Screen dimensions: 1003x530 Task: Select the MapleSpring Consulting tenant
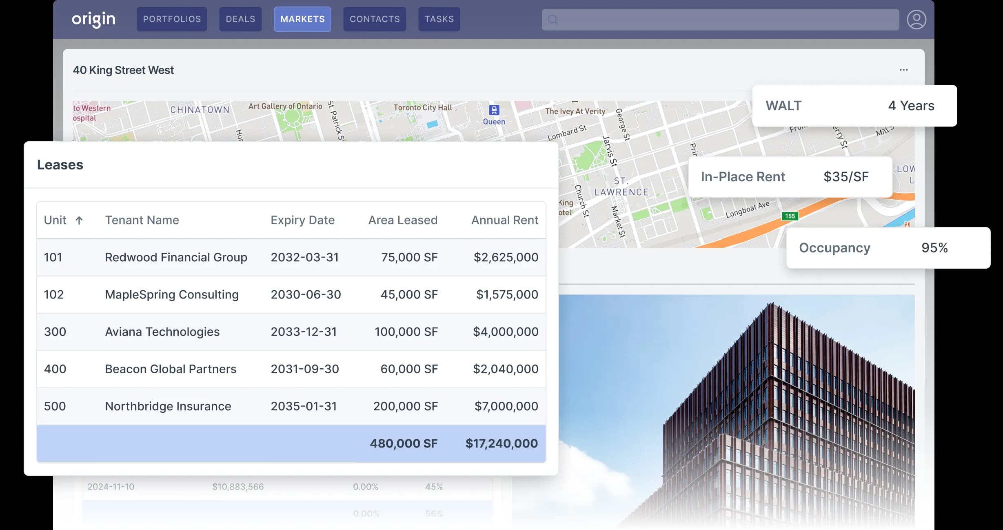(x=172, y=294)
